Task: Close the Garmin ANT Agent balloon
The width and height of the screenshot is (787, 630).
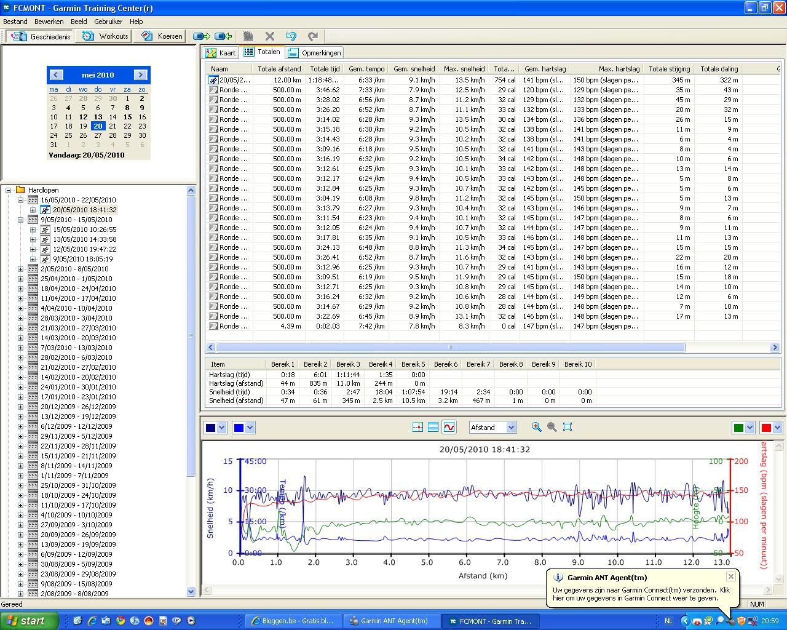Action: coord(730,576)
